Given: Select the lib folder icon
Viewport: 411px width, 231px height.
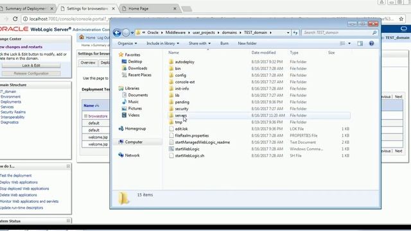Looking at the screenshot, I should point(171,96).
